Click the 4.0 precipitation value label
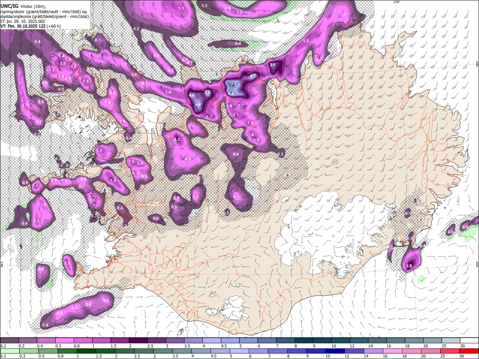Image resolution: width=479 pixels, height=359 pixels. tap(192, 95)
